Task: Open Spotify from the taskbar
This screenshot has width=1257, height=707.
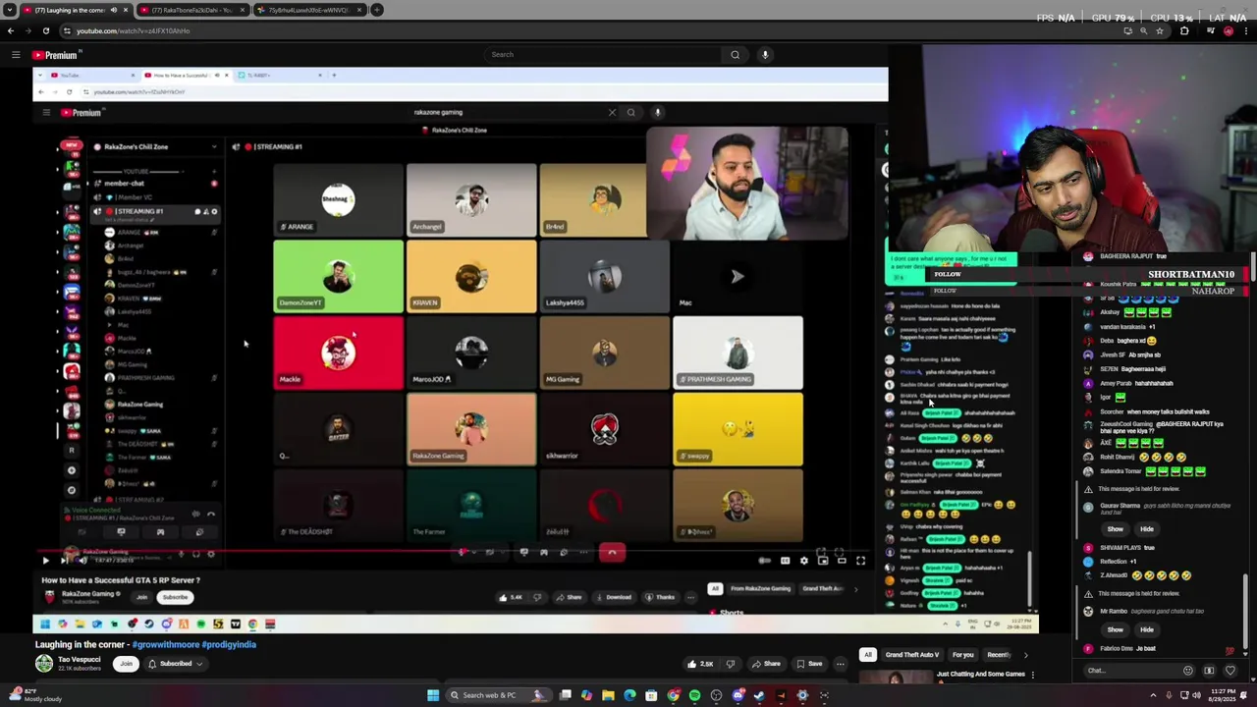Action: point(694,695)
